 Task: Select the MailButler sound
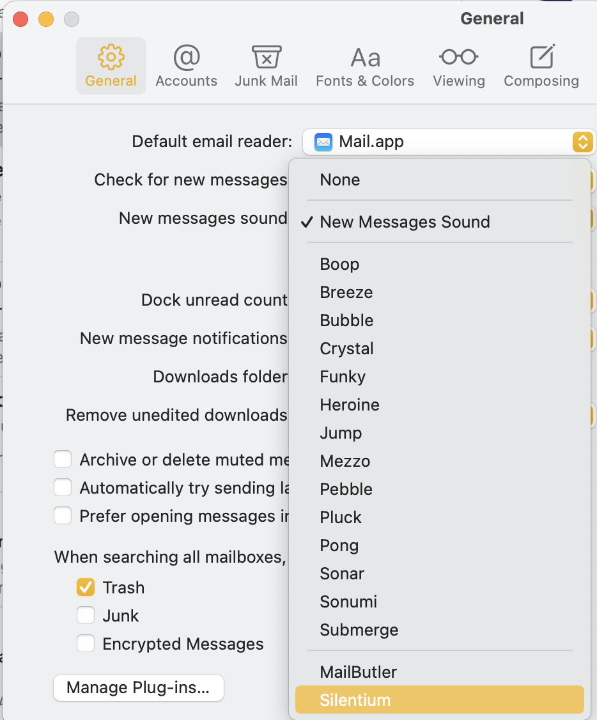440,672
